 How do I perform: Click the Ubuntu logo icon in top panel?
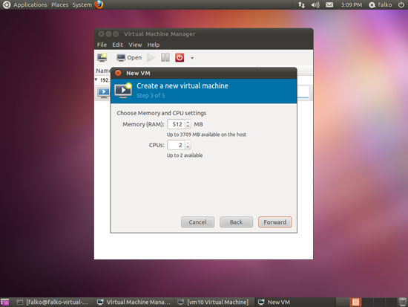click(6, 4)
